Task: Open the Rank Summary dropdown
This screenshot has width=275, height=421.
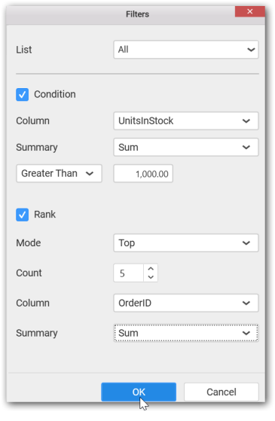Action: pyautogui.click(x=186, y=333)
